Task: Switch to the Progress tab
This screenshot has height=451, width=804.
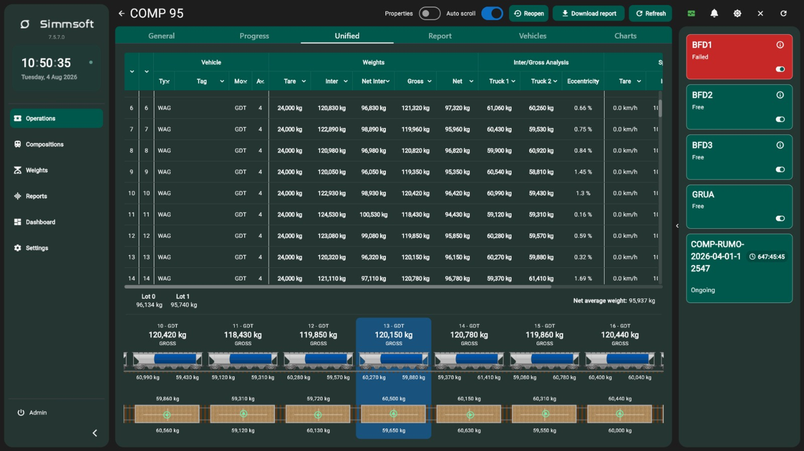Action: [254, 36]
